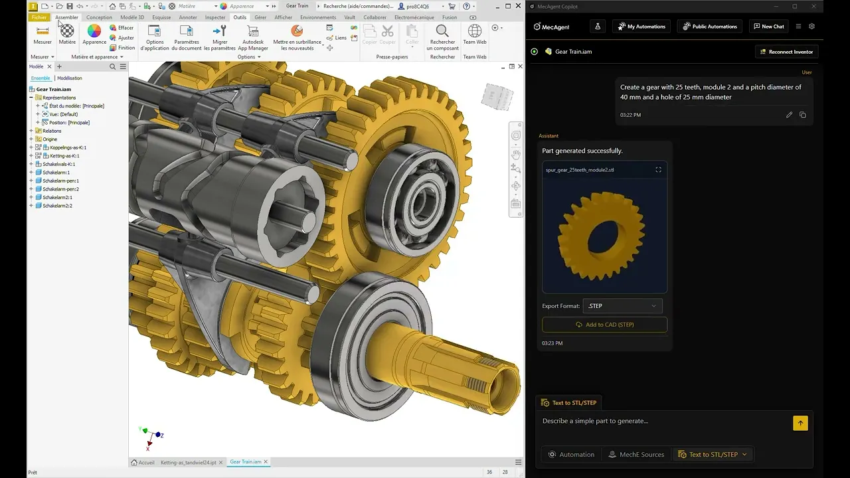The width and height of the screenshot is (850, 478).
Task: Click the navigation wheel icon in navigation bar
Action: pos(515,135)
